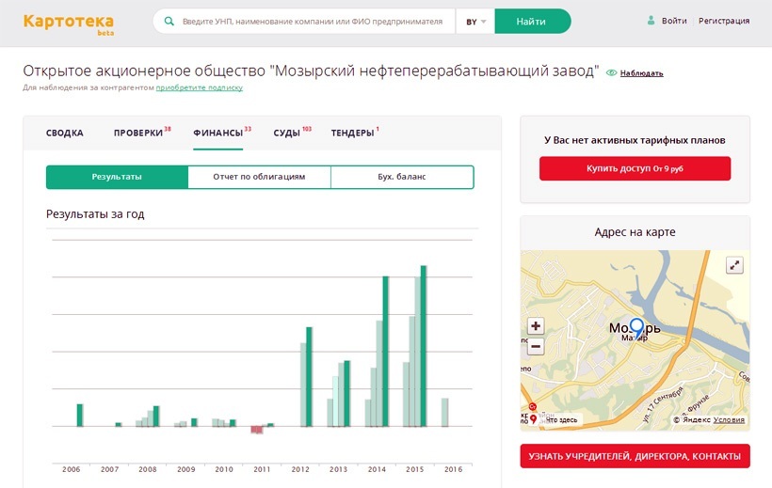Open the Проверки tab
This screenshot has width=772, height=488.
(x=138, y=133)
